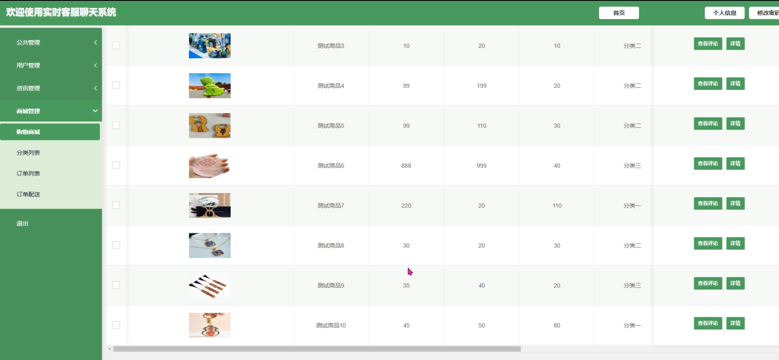Image resolution: width=779 pixels, height=360 pixels.
Task: Select the 999 value cell
Action: pyautogui.click(x=482, y=166)
